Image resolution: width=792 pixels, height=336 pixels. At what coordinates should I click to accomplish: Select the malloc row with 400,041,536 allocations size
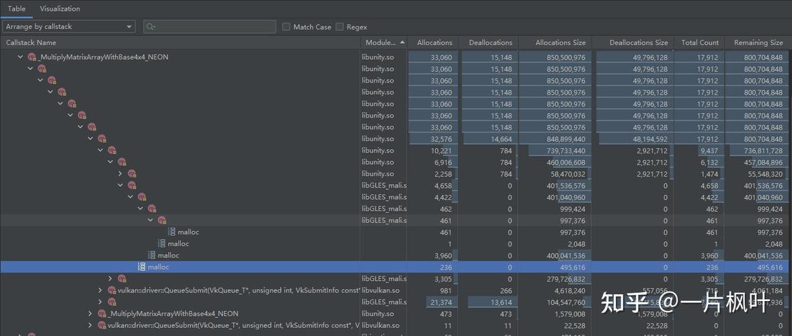click(x=396, y=255)
